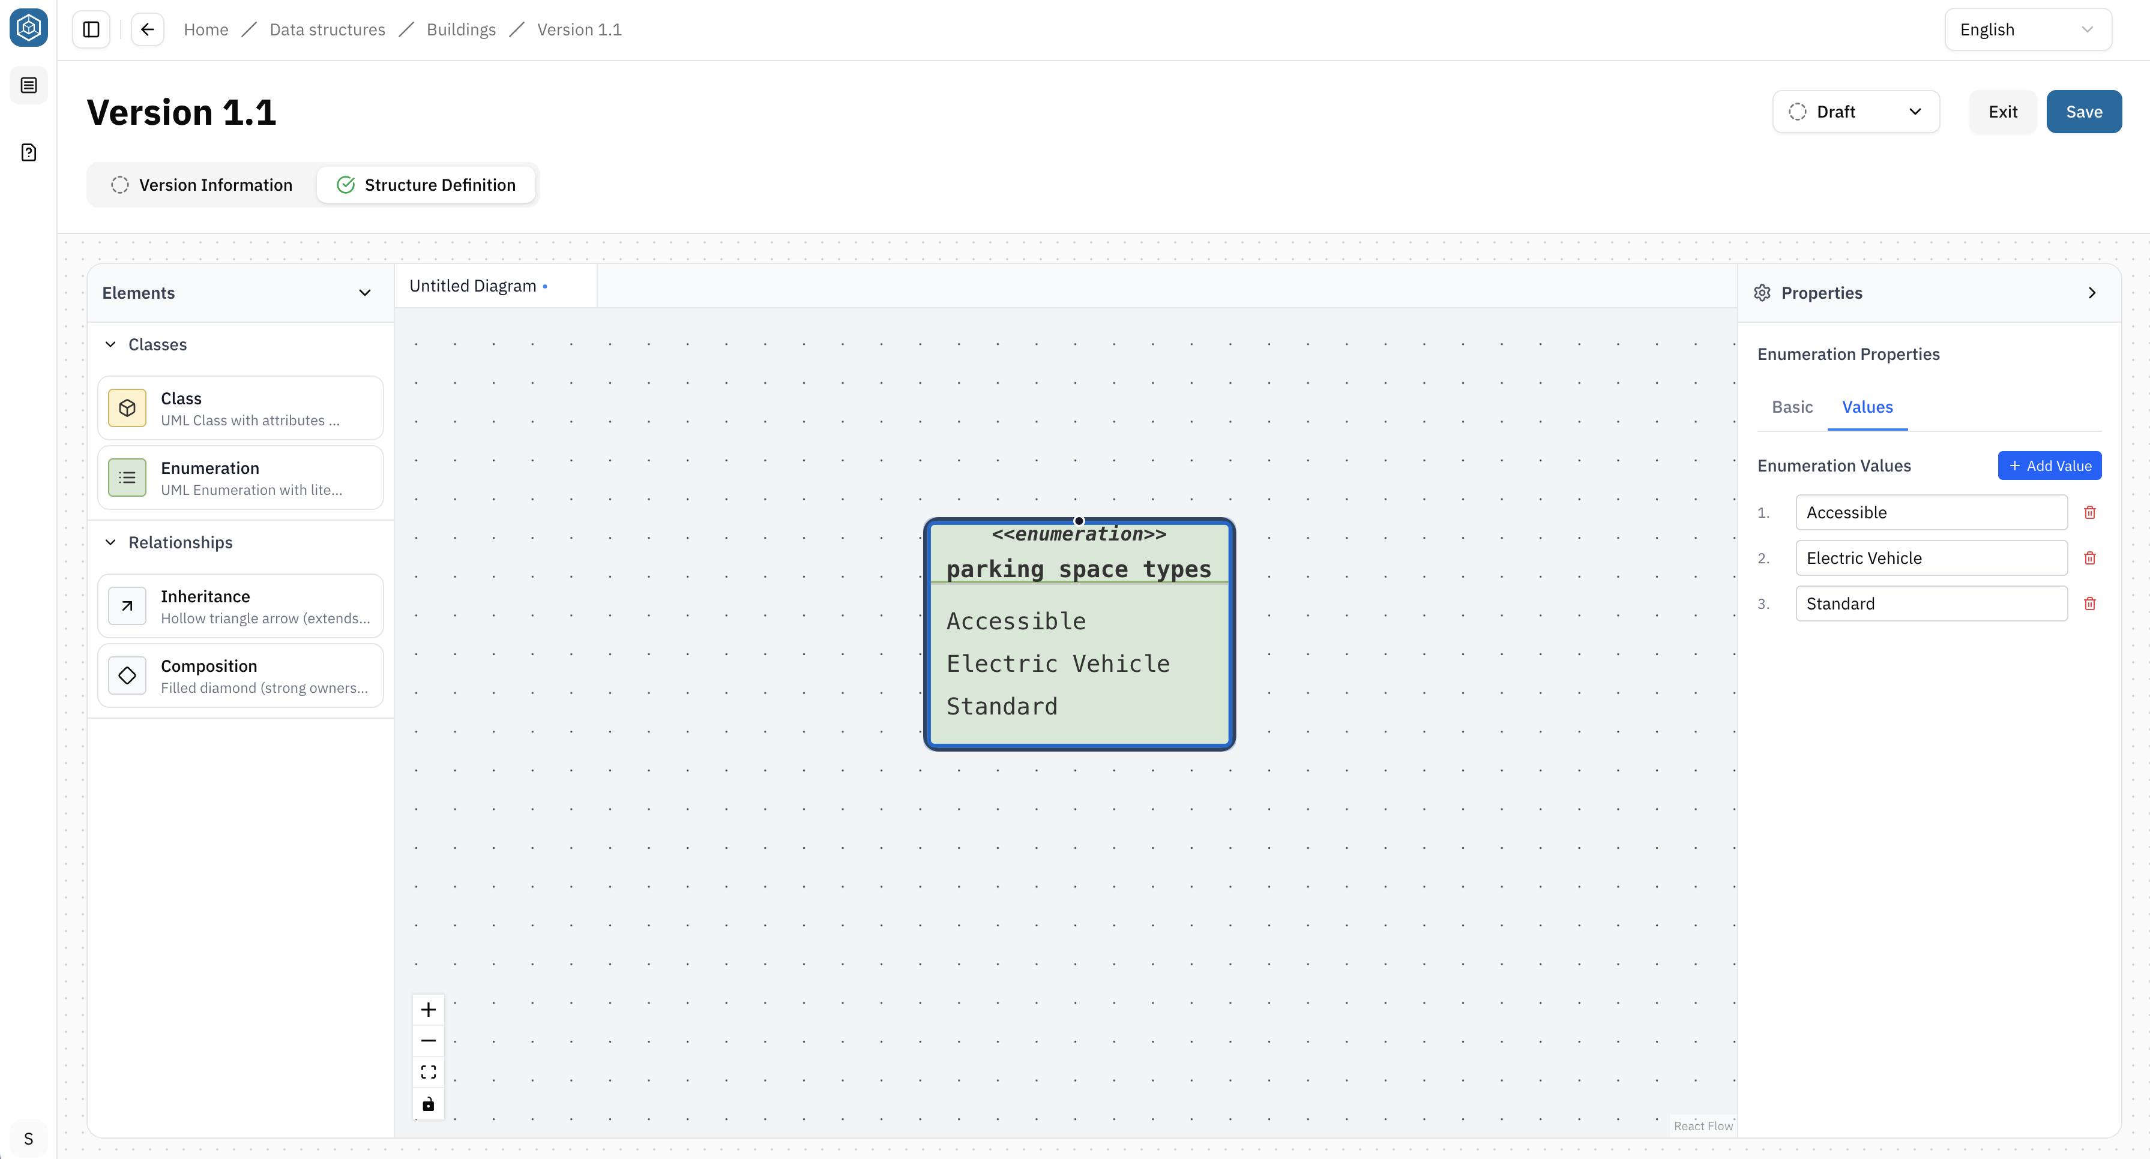The width and height of the screenshot is (2150, 1159).
Task: Delete the Standard enumeration value
Action: tap(2089, 603)
